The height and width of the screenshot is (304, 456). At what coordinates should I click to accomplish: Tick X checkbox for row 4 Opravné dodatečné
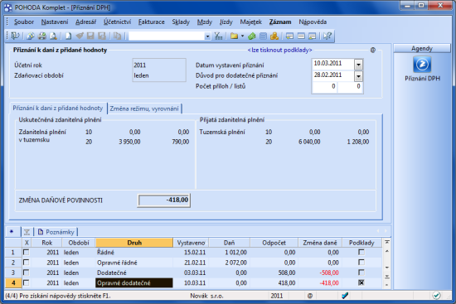click(27, 282)
